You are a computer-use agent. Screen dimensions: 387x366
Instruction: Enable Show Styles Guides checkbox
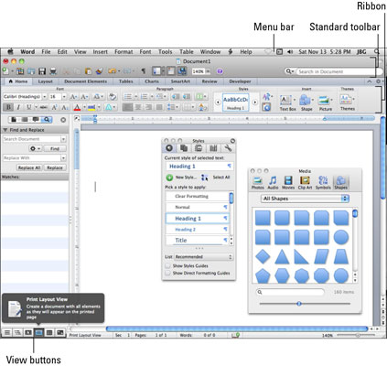(167, 265)
